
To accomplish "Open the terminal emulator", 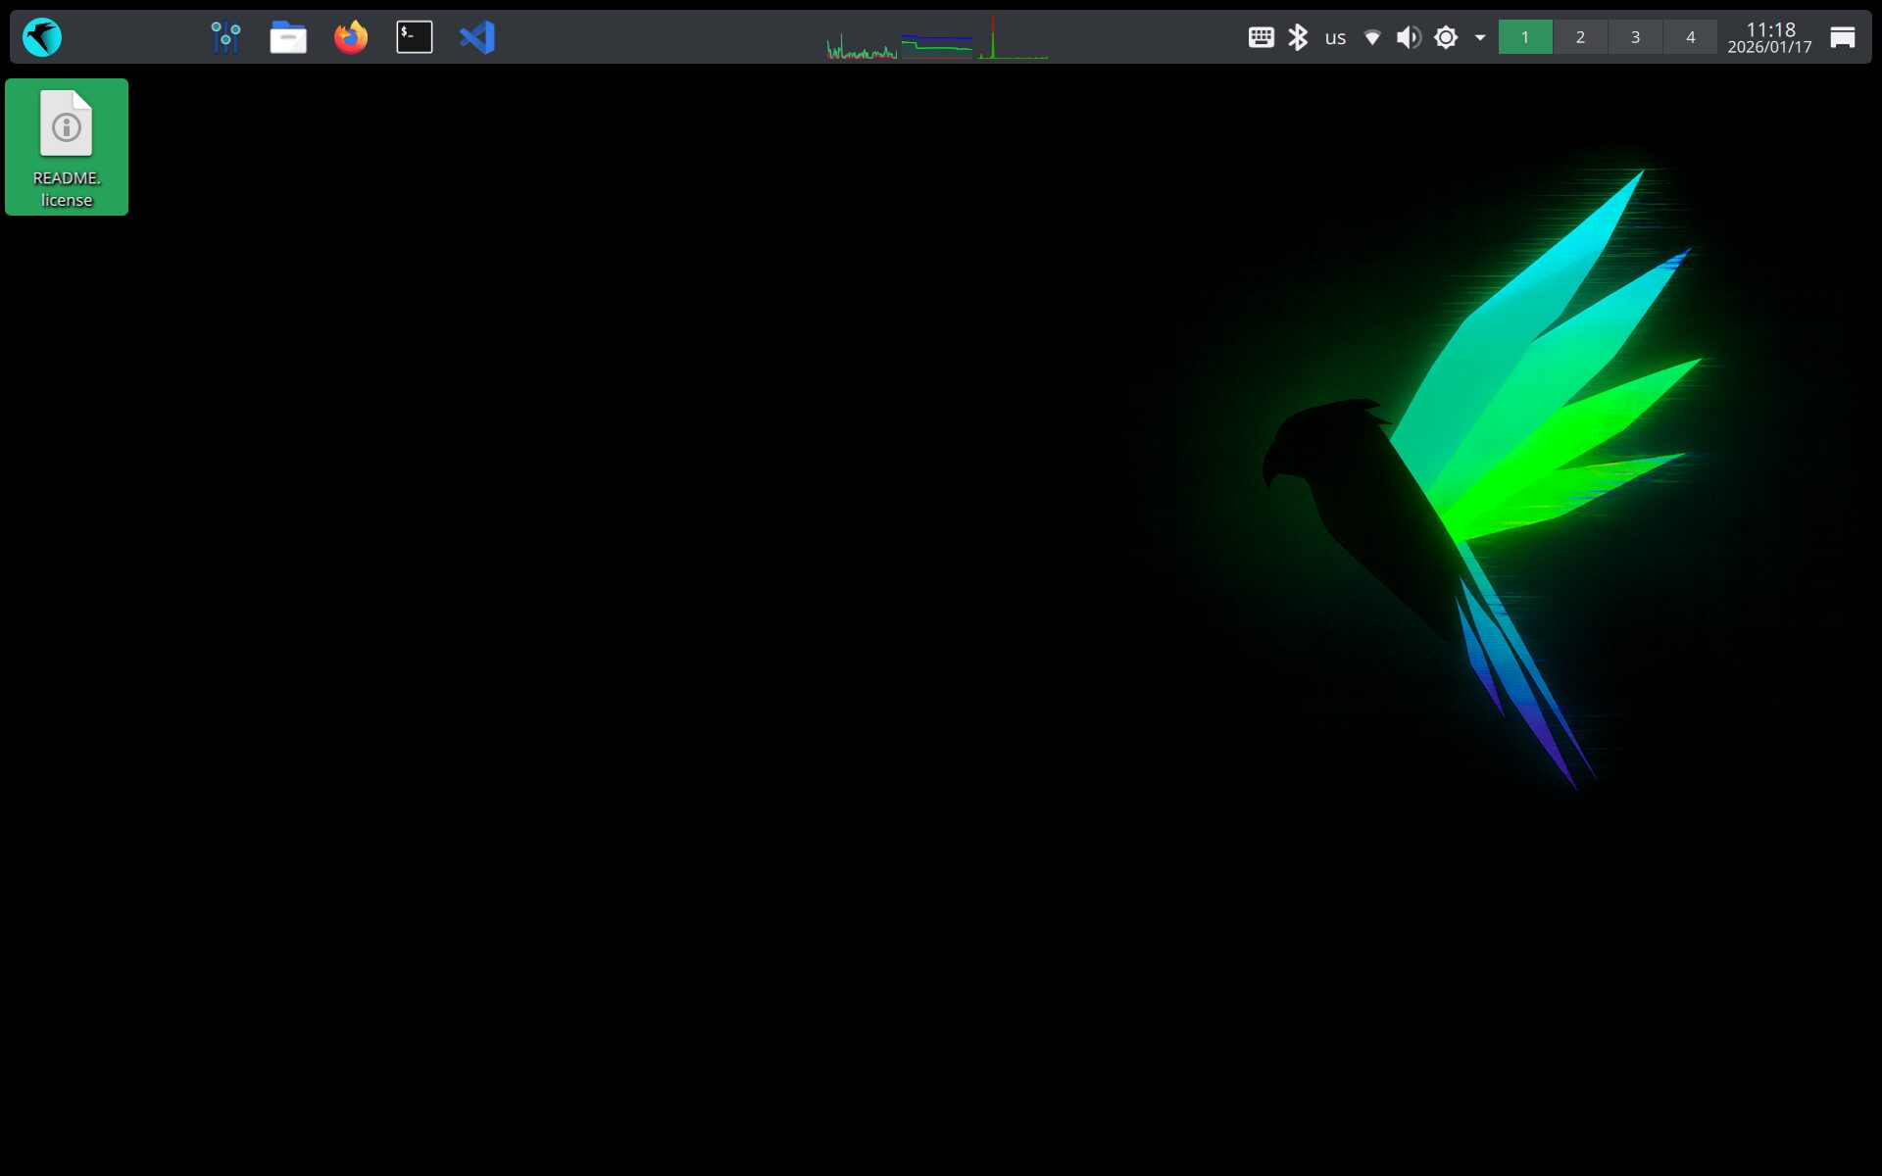I will [414, 37].
